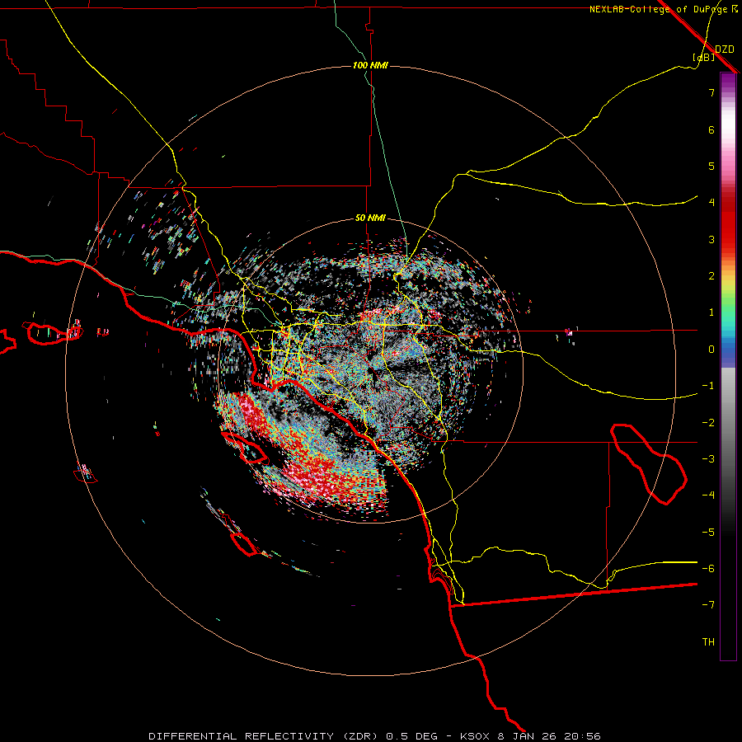Click the TH threshold label on the scale
The width and height of the screenshot is (742, 742).
[708, 642]
